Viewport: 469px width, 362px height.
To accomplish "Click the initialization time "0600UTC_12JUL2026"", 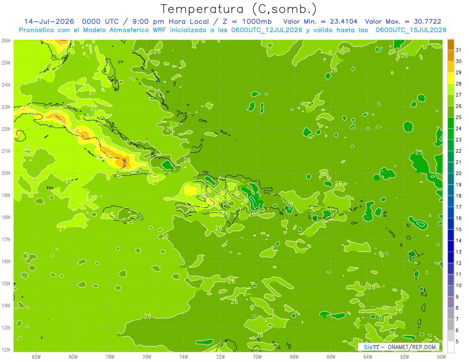I will click(265, 30).
